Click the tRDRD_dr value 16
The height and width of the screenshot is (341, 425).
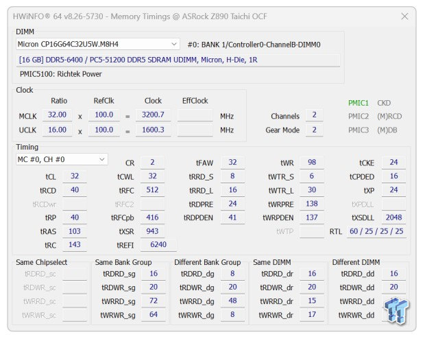tap(312, 274)
